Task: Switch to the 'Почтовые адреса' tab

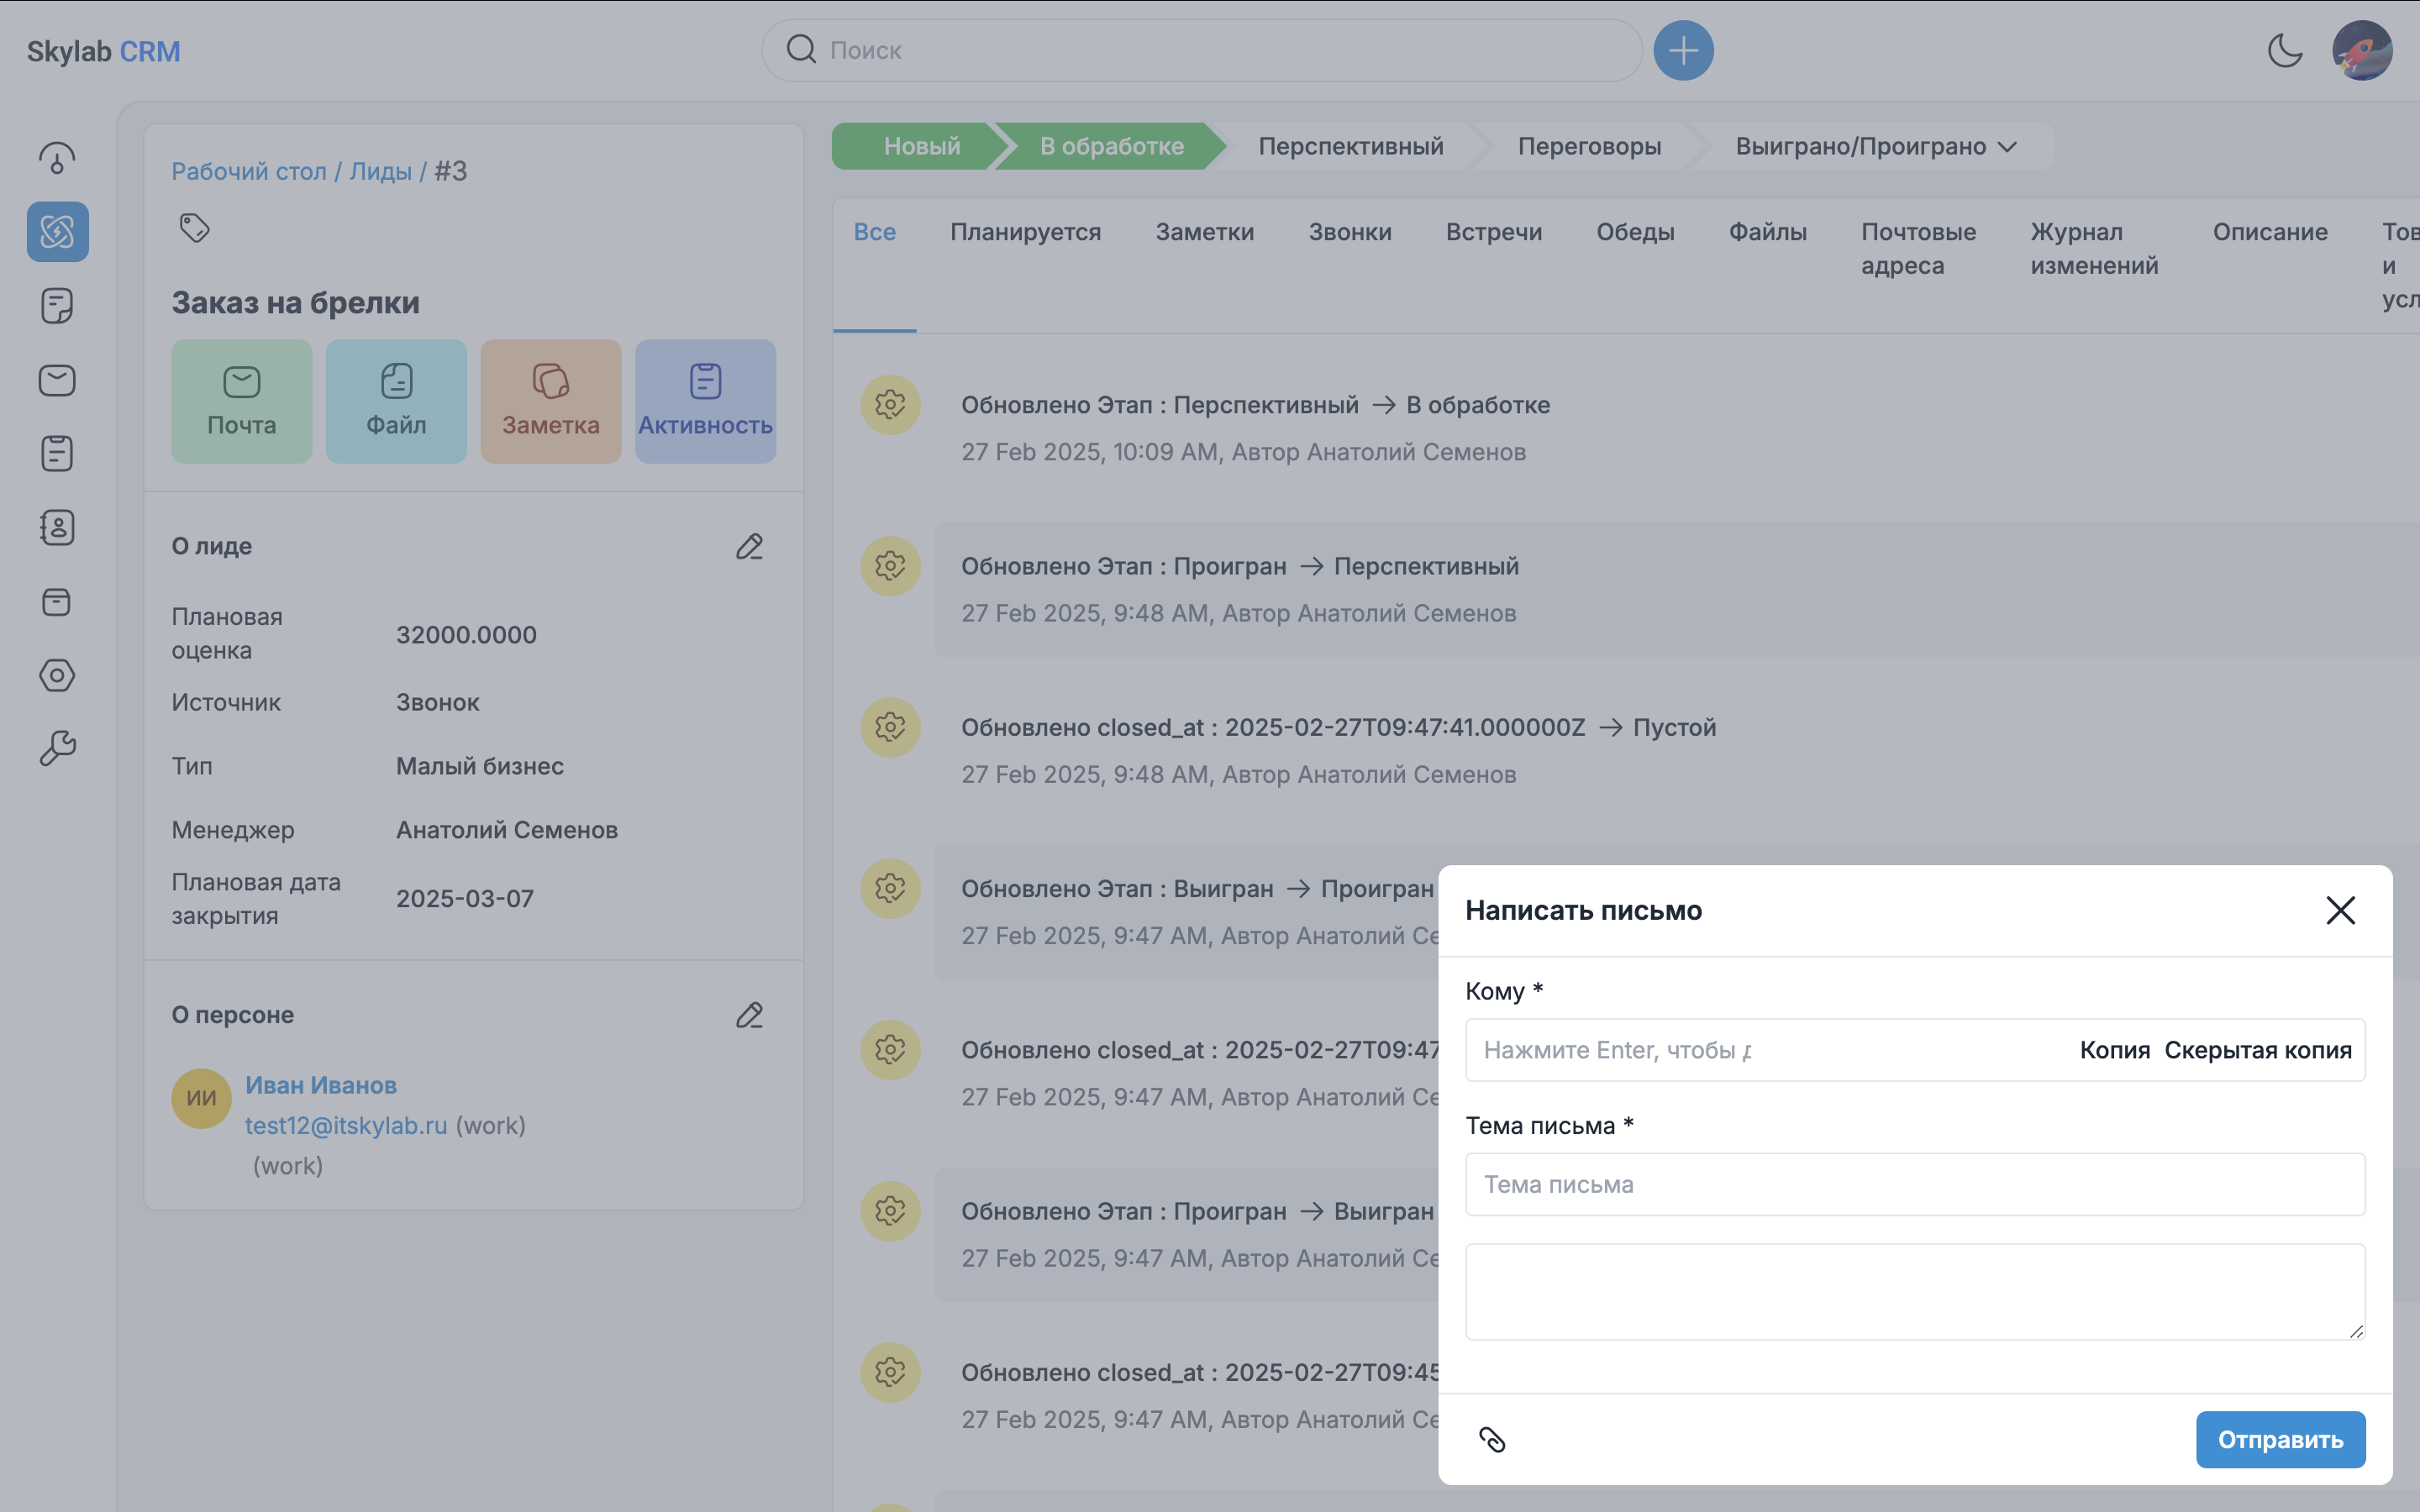Action: coord(1918,249)
